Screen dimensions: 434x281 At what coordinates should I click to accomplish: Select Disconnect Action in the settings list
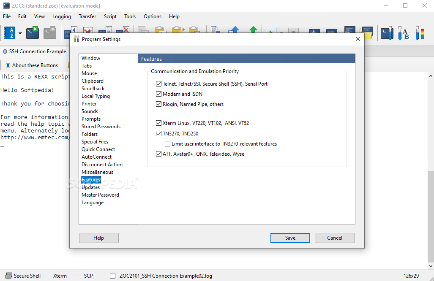click(x=102, y=165)
